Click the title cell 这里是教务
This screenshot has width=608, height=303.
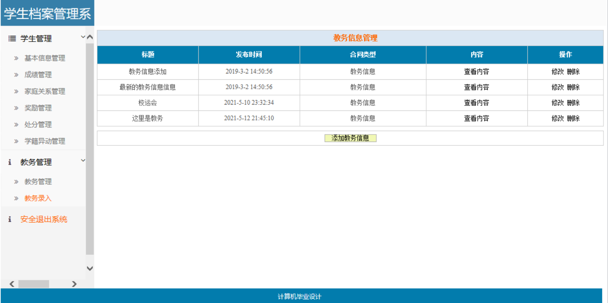(x=148, y=118)
